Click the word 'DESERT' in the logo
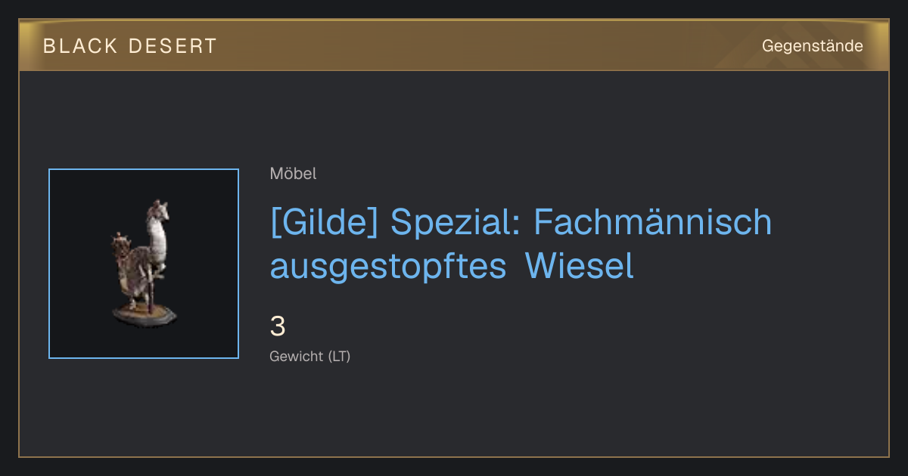Screen dimensions: 908x476 pos(173,46)
